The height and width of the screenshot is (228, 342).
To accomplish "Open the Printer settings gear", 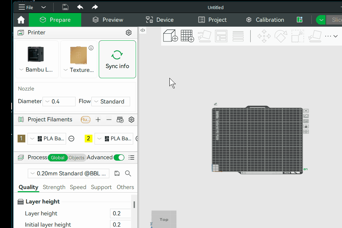I will tap(129, 33).
